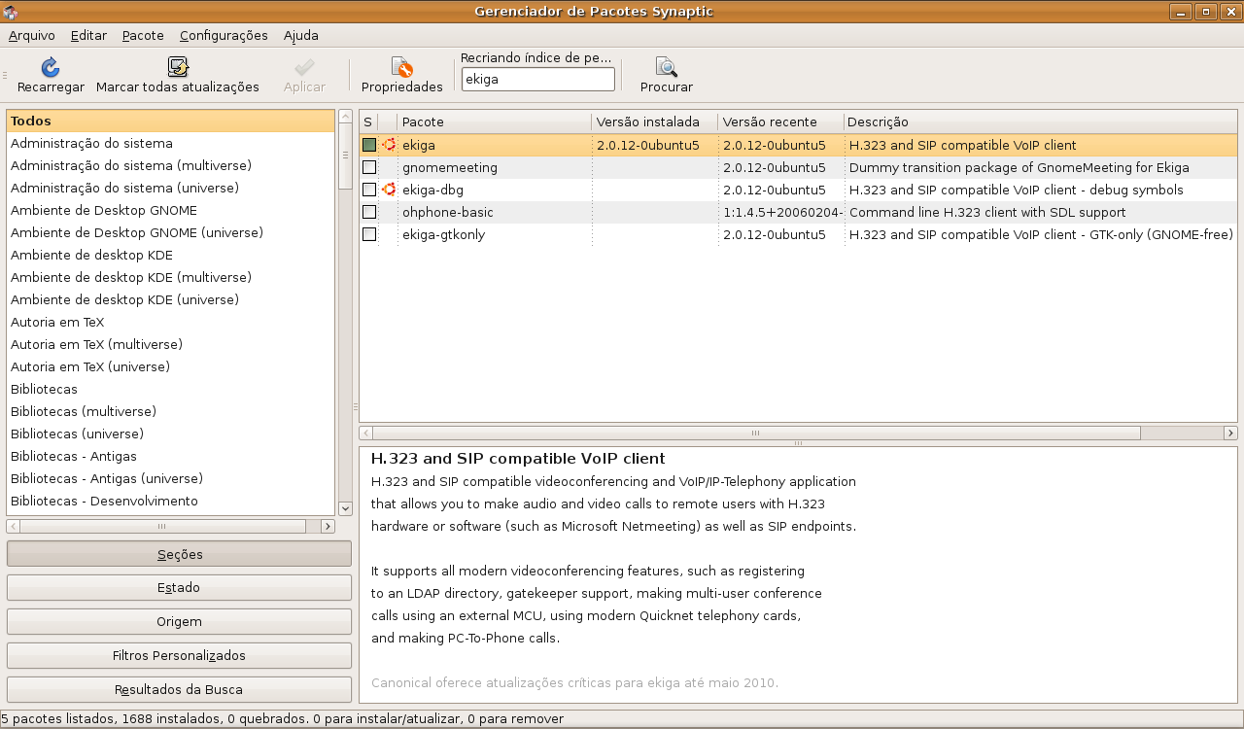1244x729 pixels.
Task: Sort by the Versão instalada column header
Action: [x=654, y=121]
